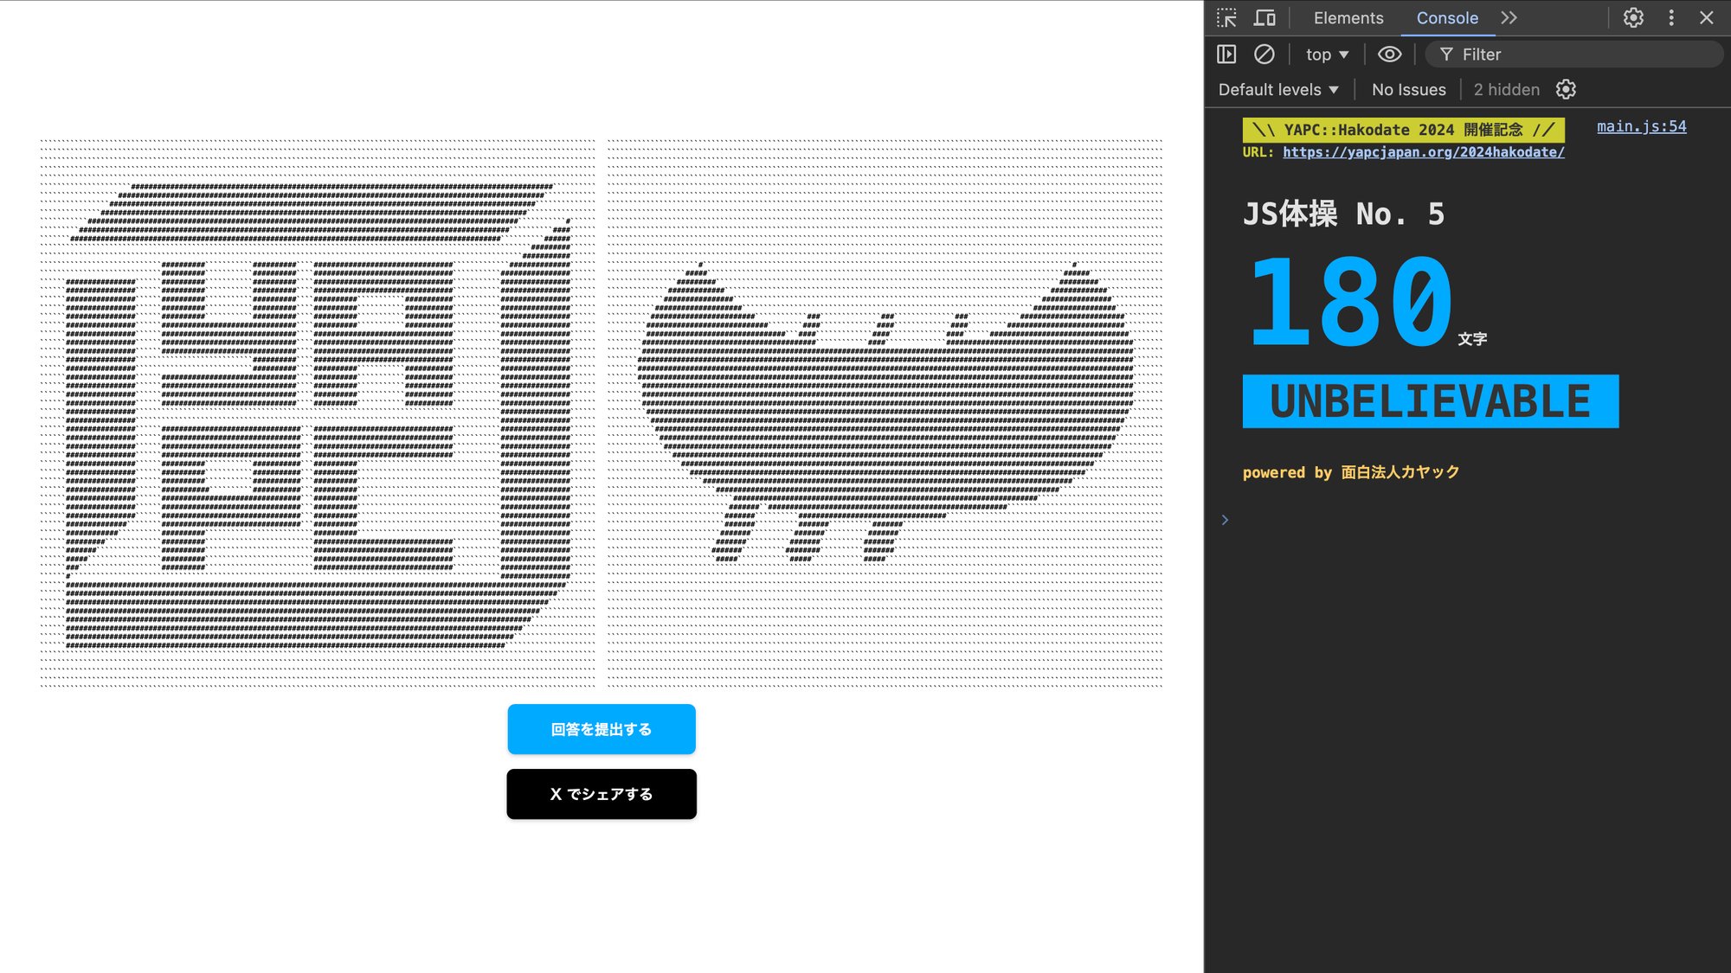Open the DevTools settings gear icon
This screenshot has width=1731, height=973.
coord(1633,18)
